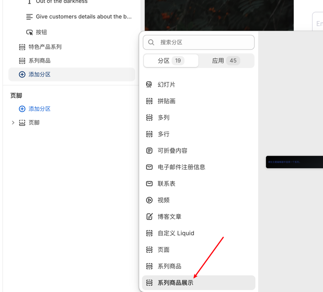
Task: Click the 特色产品系列 section icon
Action: pyautogui.click(x=22, y=47)
